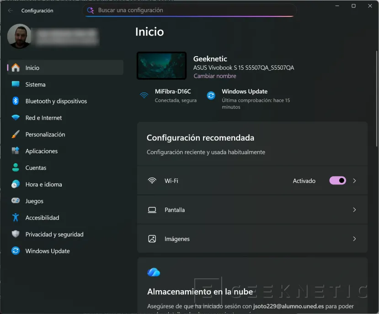This screenshot has width=379, height=314.
Task: Expand the Imágenes settings row
Action: (354, 239)
